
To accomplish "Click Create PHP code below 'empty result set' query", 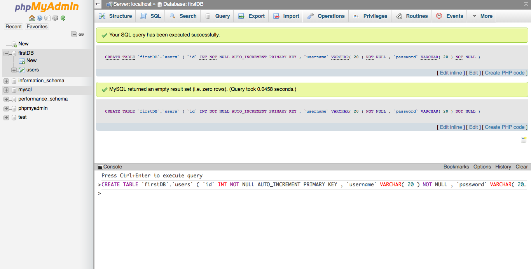I will (505, 127).
